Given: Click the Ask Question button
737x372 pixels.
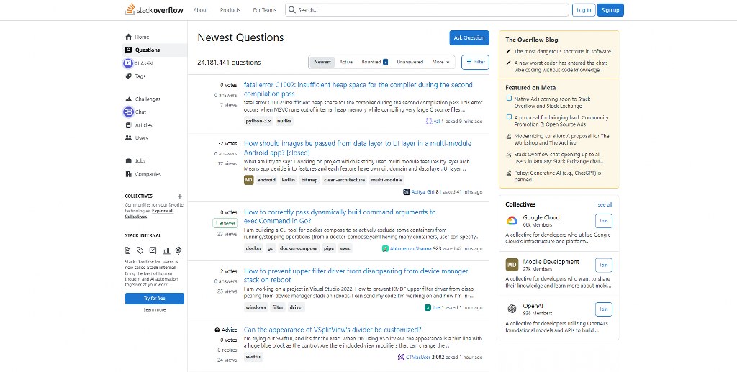Looking at the screenshot, I should pos(469,38).
